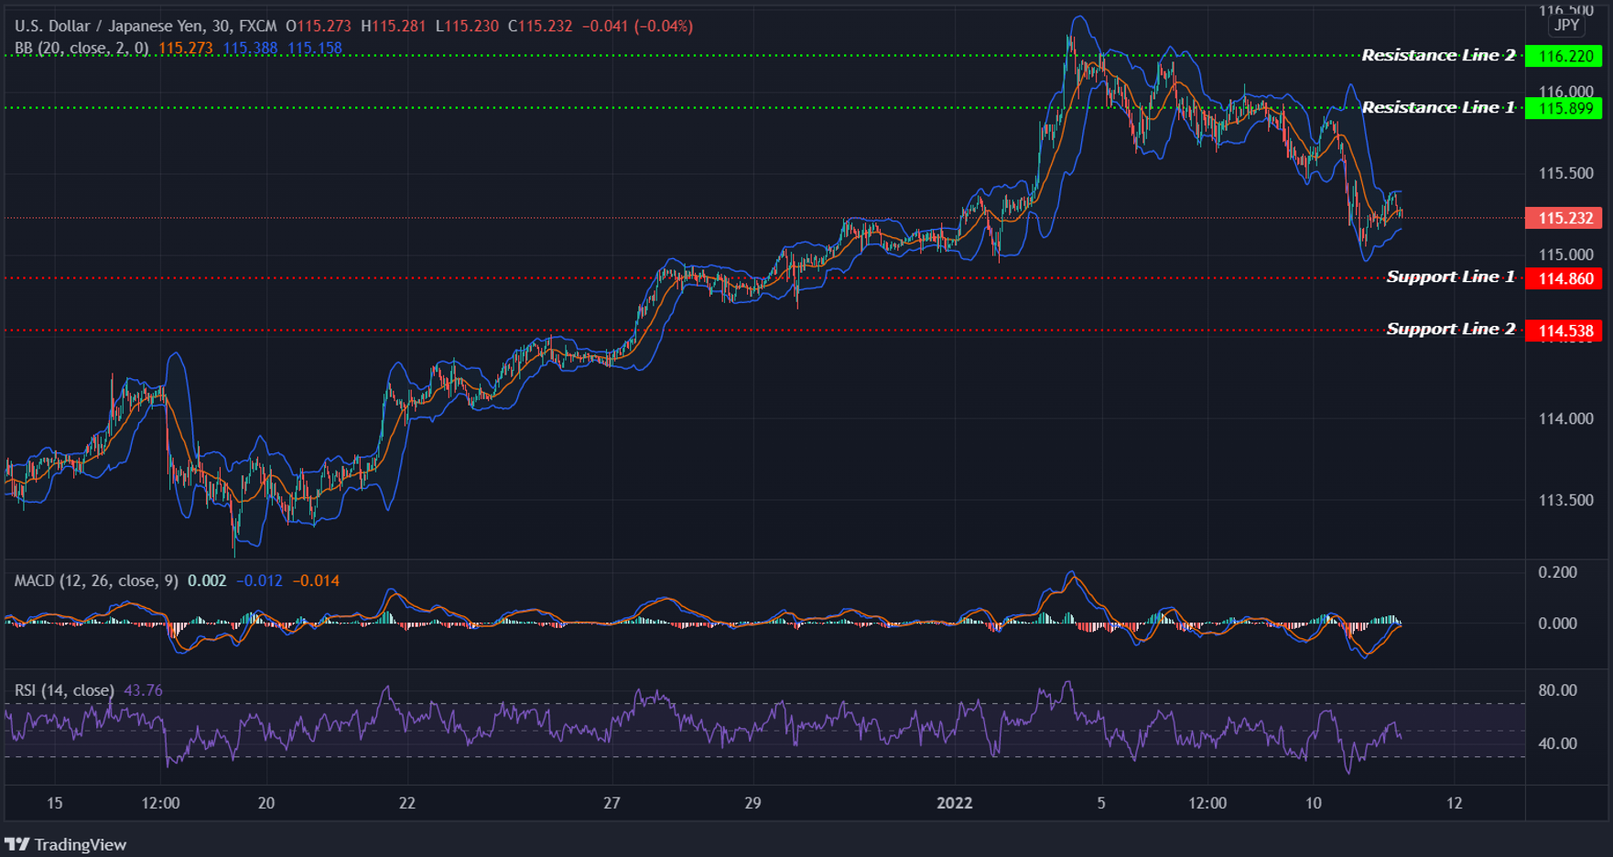This screenshot has width=1613, height=857.
Task: Click the JPY currency label on the price scale
Action: click(x=1565, y=26)
